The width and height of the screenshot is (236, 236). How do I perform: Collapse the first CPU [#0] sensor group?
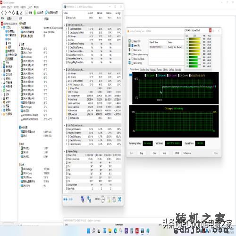pyautogui.click(x=65, y=25)
